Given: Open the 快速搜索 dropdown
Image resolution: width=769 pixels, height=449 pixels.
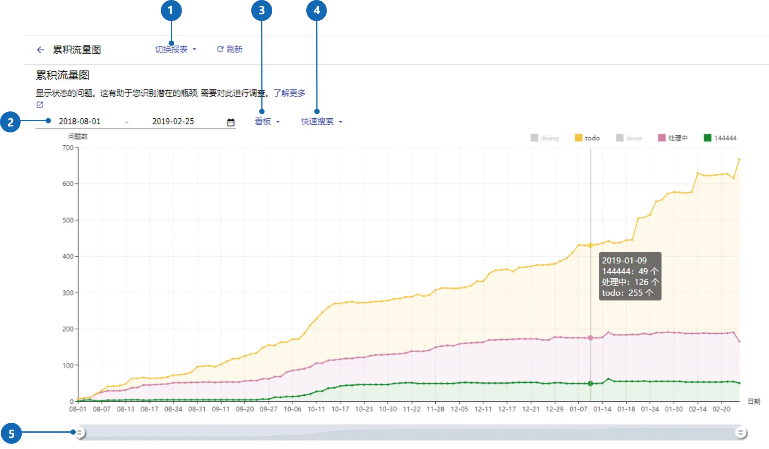Looking at the screenshot, I should pyautogui.click(x=322, y=122).
